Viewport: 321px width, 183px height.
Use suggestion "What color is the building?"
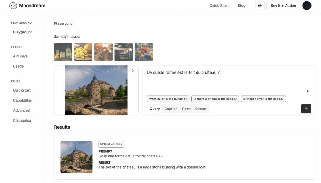168,99
